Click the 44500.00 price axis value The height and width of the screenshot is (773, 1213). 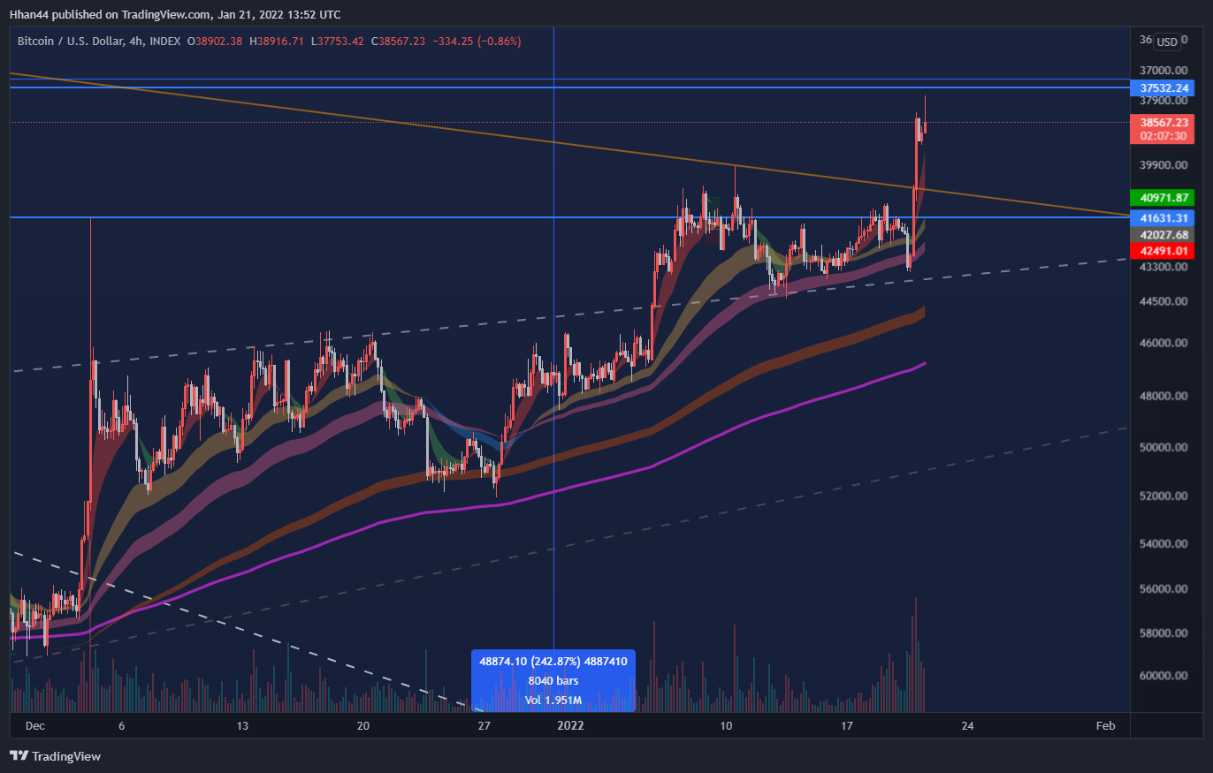(1163, 301)
